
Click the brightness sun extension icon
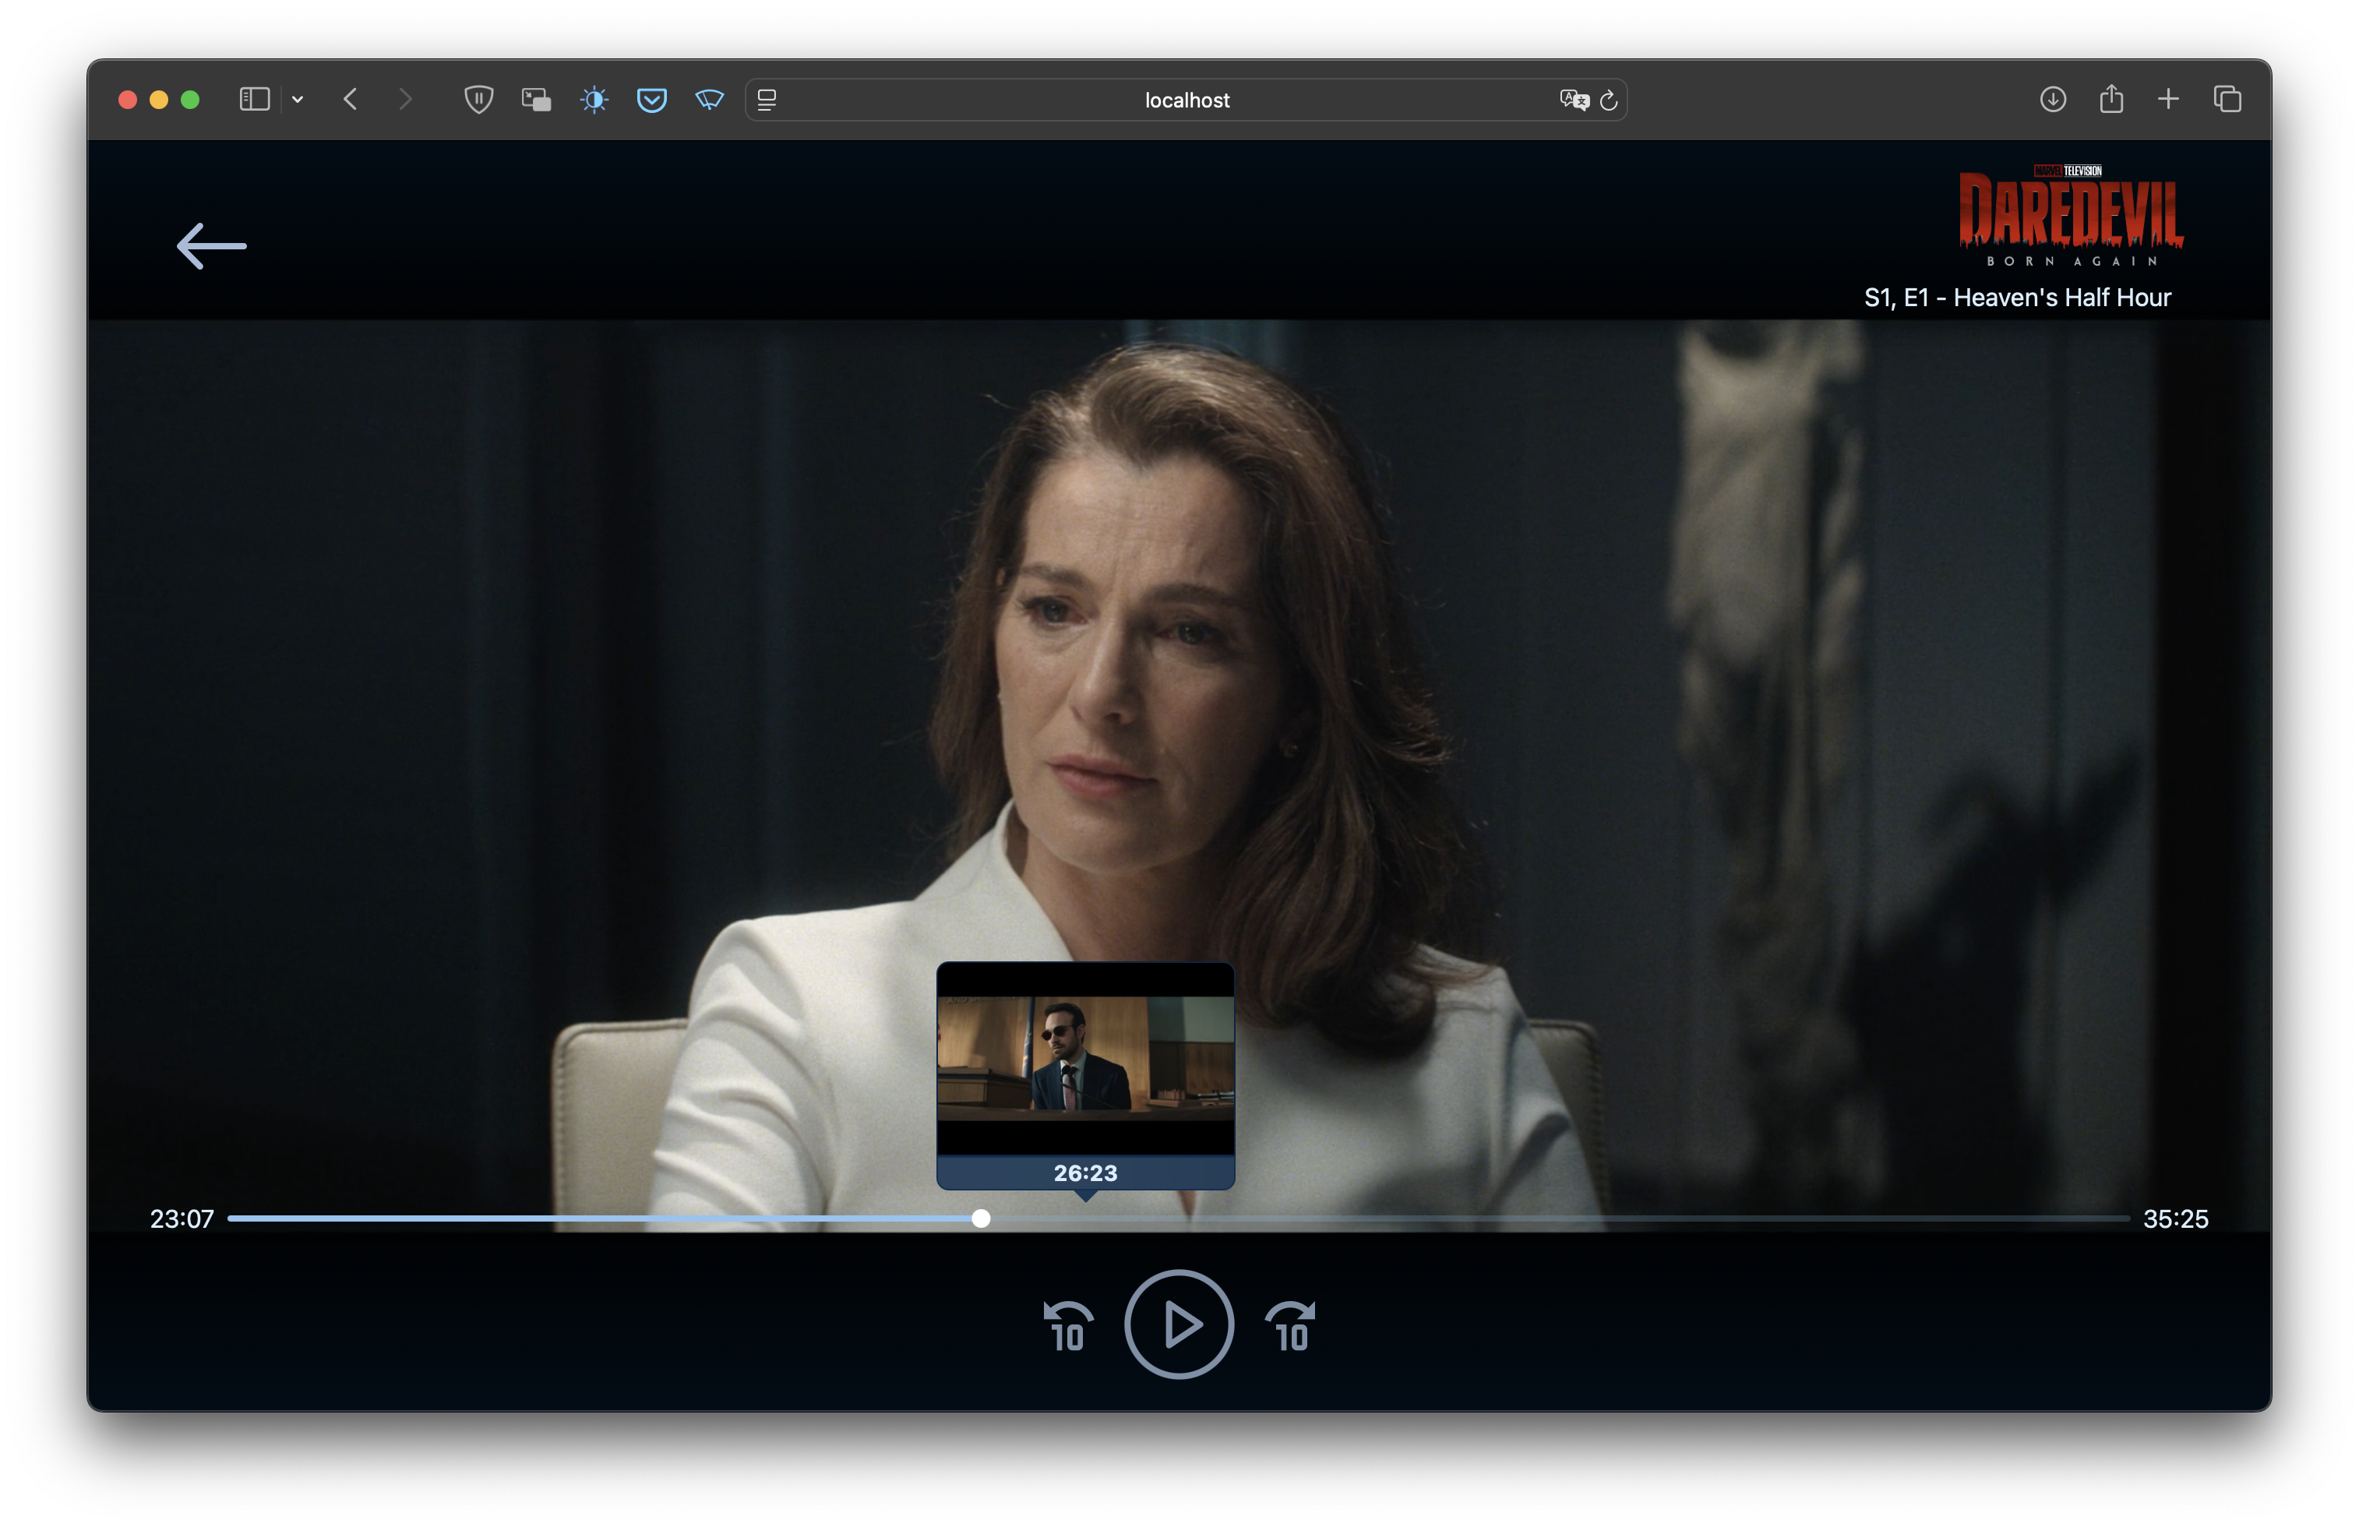click(594, 99)
